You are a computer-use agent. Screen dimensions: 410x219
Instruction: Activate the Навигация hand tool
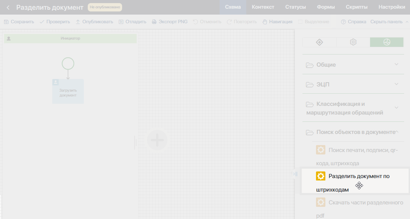(277, 22)
